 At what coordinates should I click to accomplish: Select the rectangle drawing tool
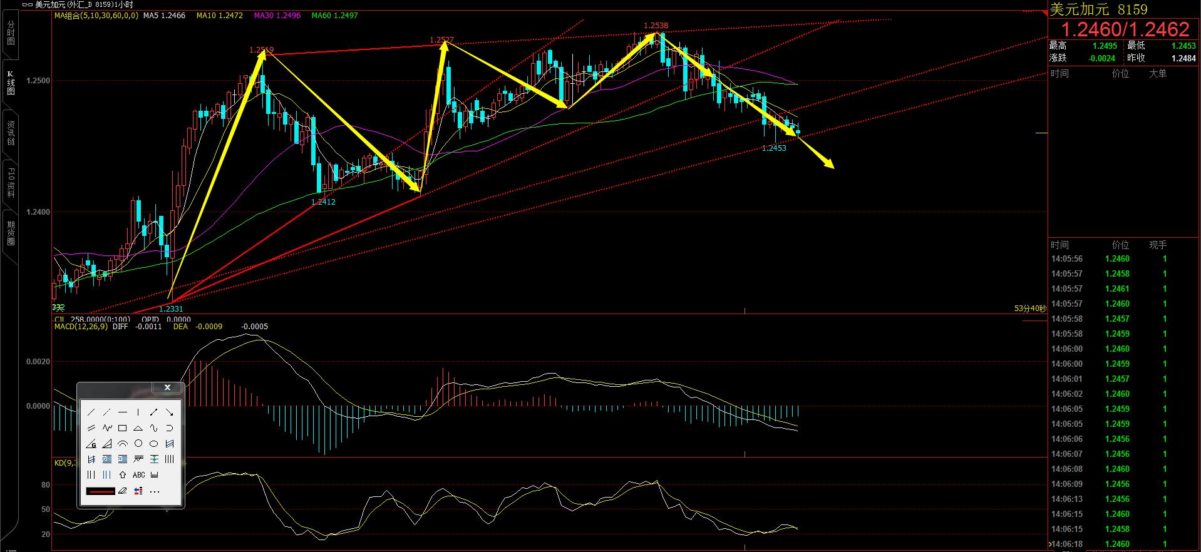[123, 428]
